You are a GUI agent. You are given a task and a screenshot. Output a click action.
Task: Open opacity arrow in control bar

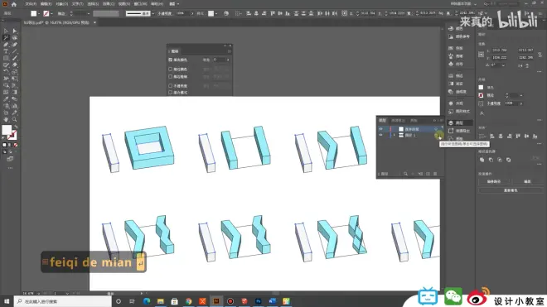click(192, 13)
